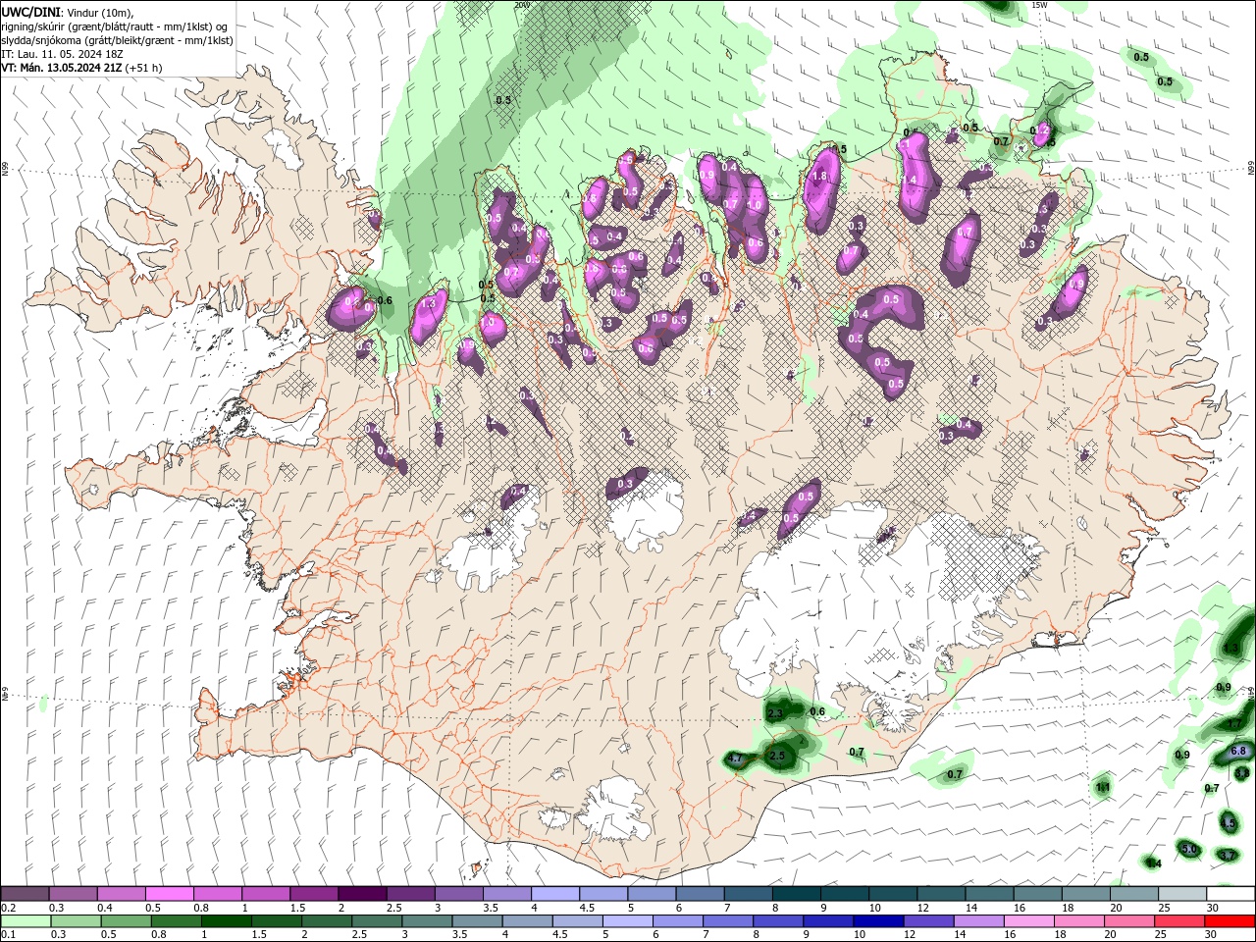Click the '15W' longitude label
This screenshot has width=1256, height=942.
click(x=1040, y=5)
